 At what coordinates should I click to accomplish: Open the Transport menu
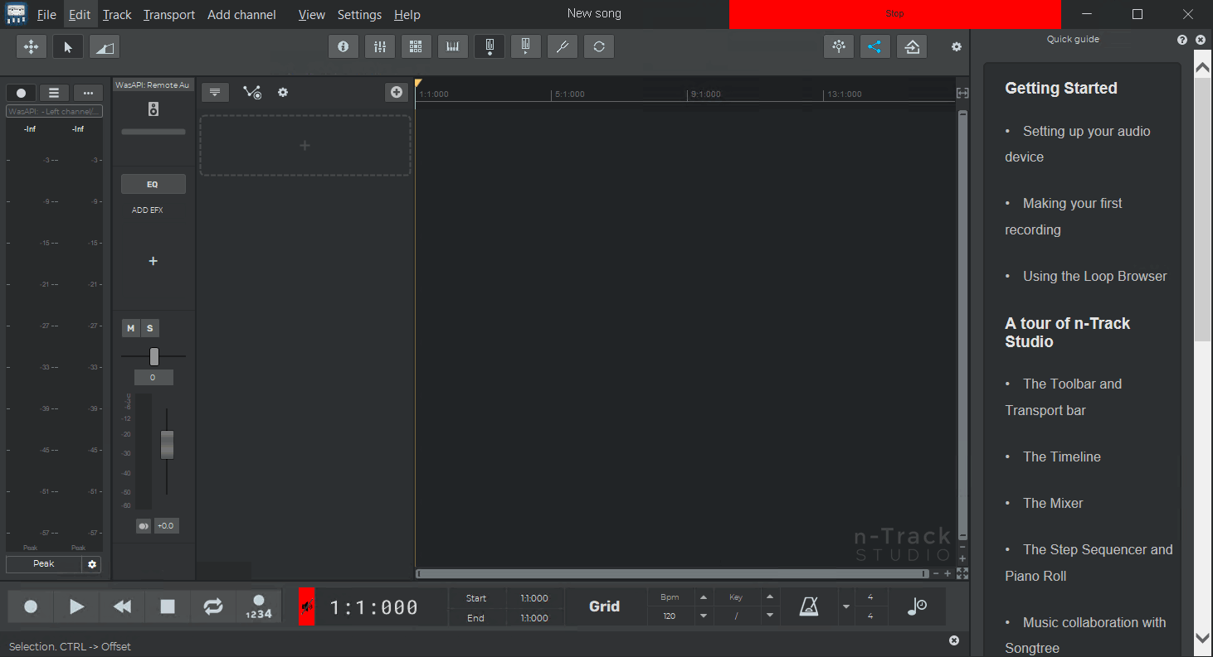[x=168, y=14]
